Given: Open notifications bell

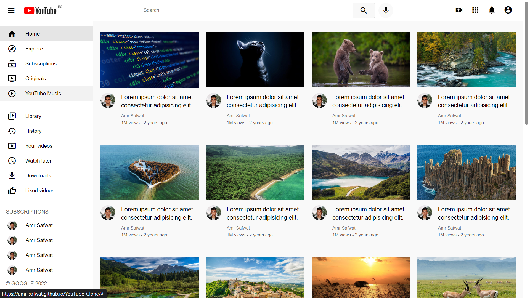Looking at the screenshot, I should [492, 10].
